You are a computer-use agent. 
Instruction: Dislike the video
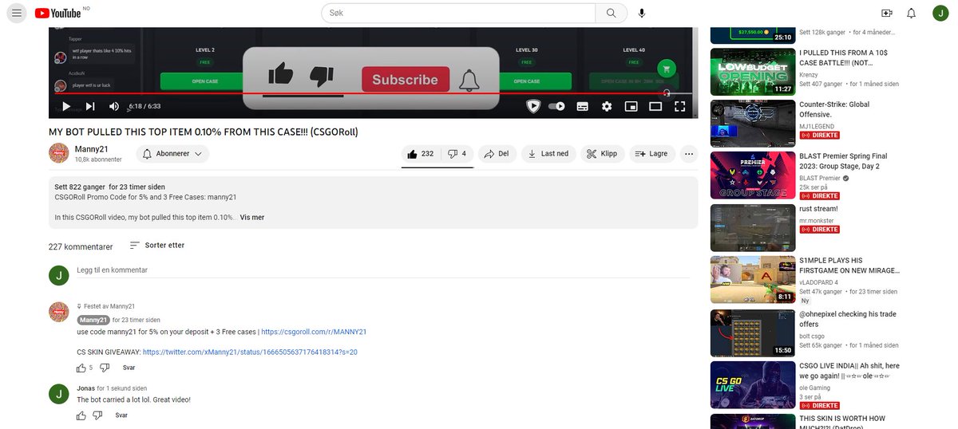coord(457,154)
